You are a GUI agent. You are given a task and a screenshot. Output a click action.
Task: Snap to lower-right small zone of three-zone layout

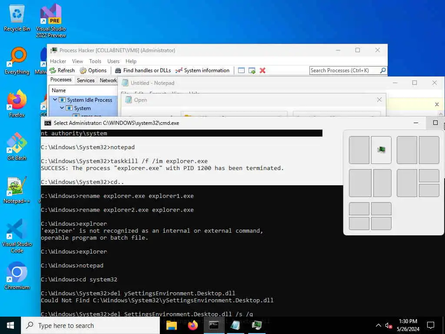(429, 190)
